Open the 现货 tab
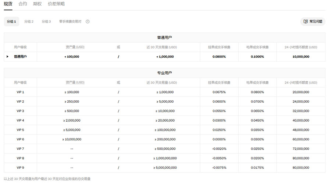Viewport: 331px width, 186px height. 8,4
